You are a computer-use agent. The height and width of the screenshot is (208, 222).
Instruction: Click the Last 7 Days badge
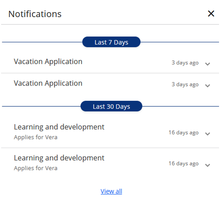pos(111,42)
